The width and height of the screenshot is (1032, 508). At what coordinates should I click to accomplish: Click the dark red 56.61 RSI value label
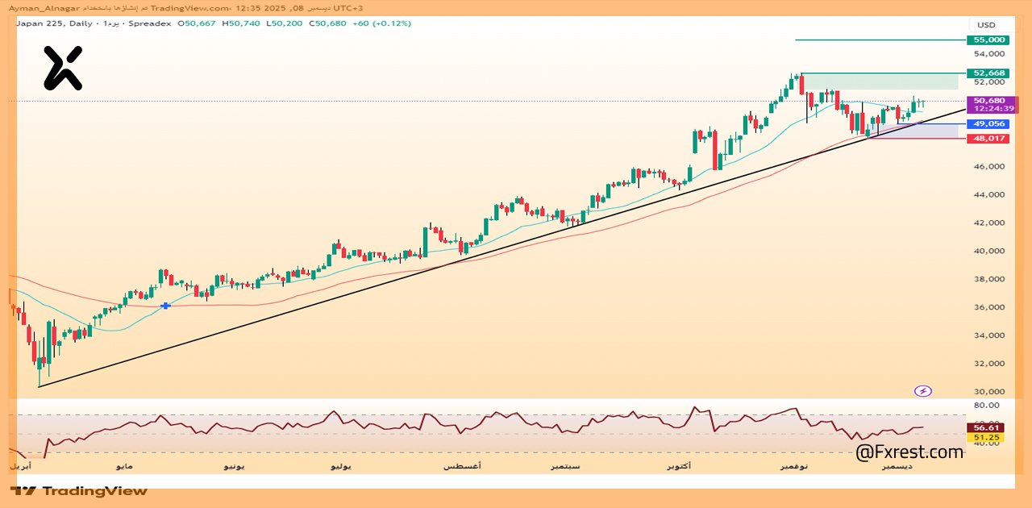985,426
